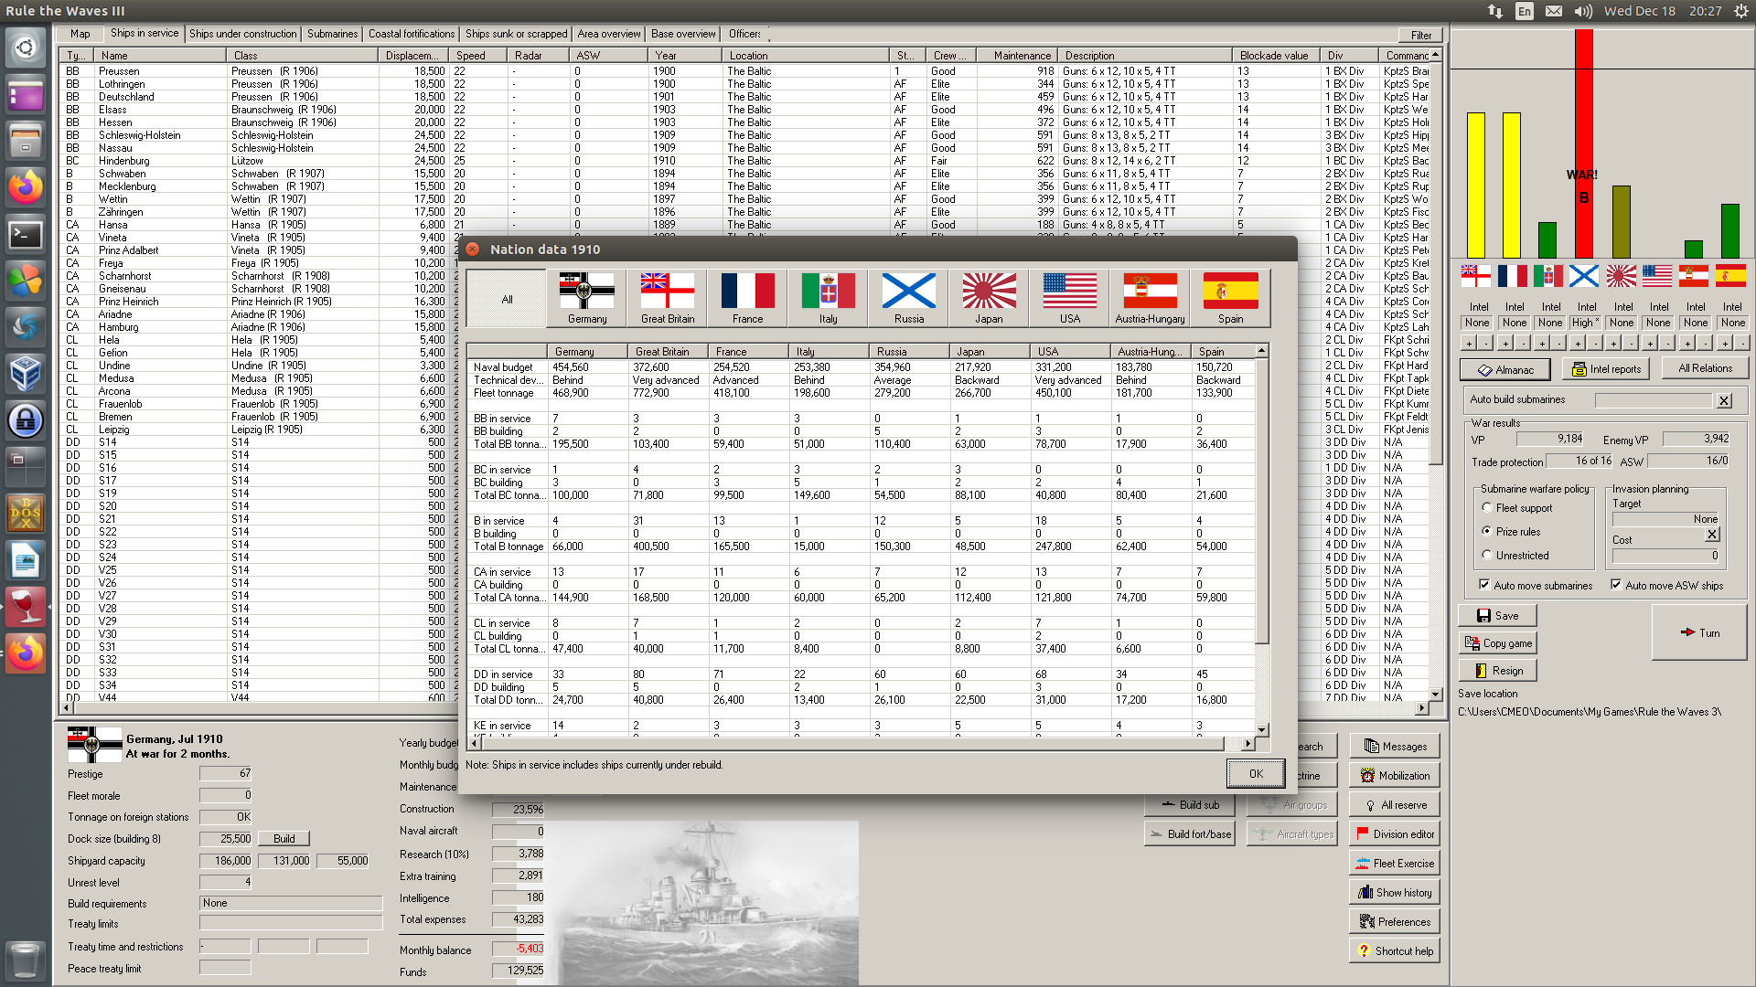Decrease Intel level for Russia
This screenshot has width=1756, height=987.
click(x=1595, y=344)
